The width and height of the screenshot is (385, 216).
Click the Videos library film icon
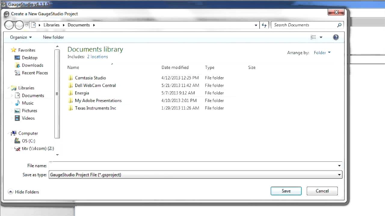pos(17,118)
